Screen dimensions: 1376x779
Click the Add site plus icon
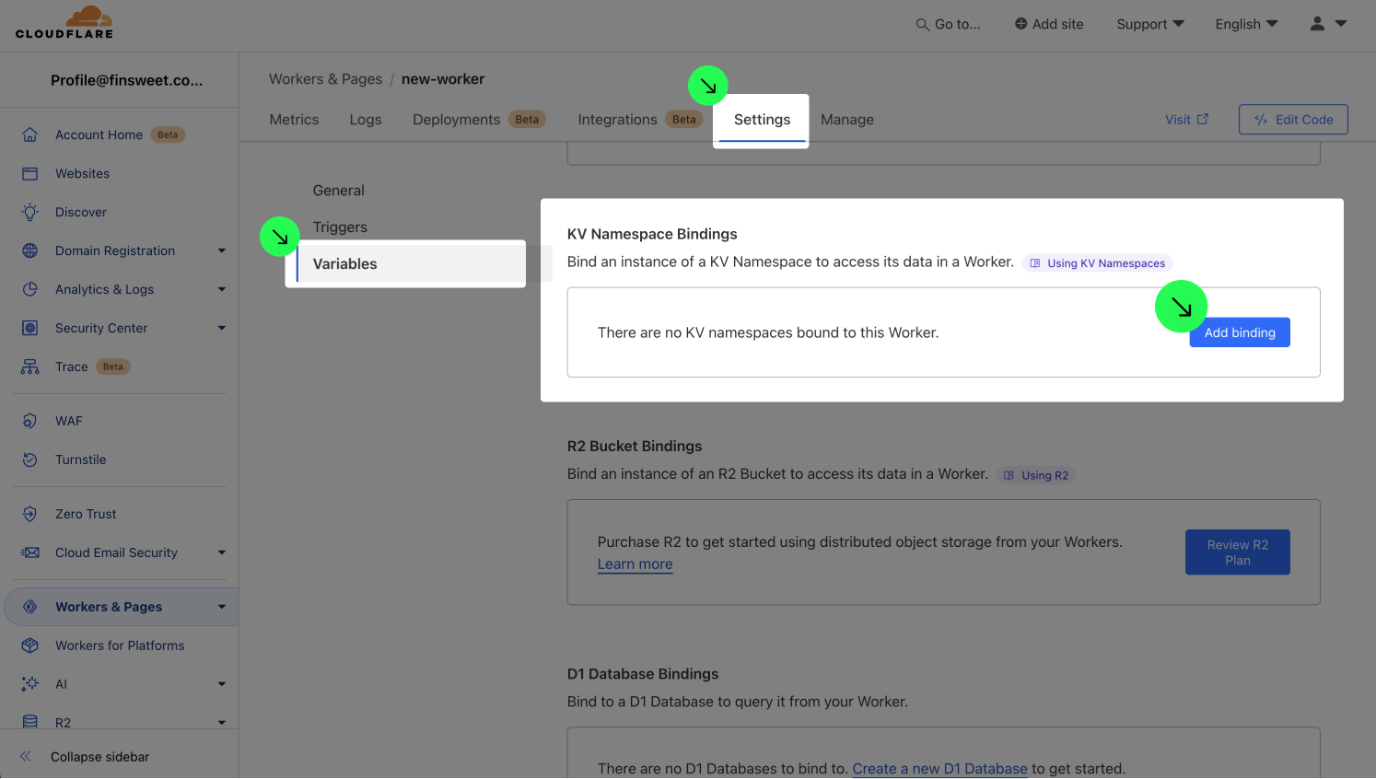[1020, 24]
